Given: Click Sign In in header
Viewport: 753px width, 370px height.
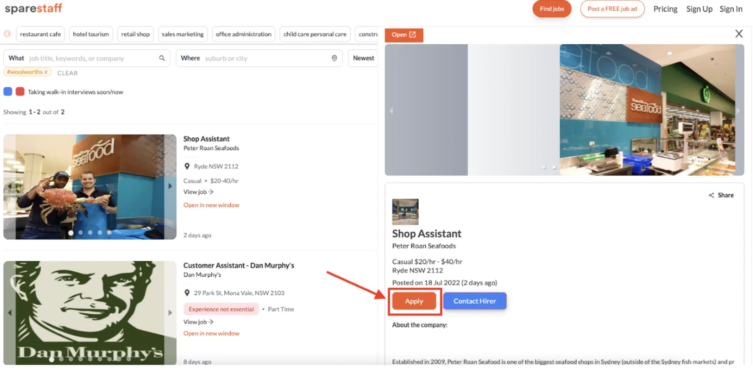Looking at the screenshot, I should (731, 9).
